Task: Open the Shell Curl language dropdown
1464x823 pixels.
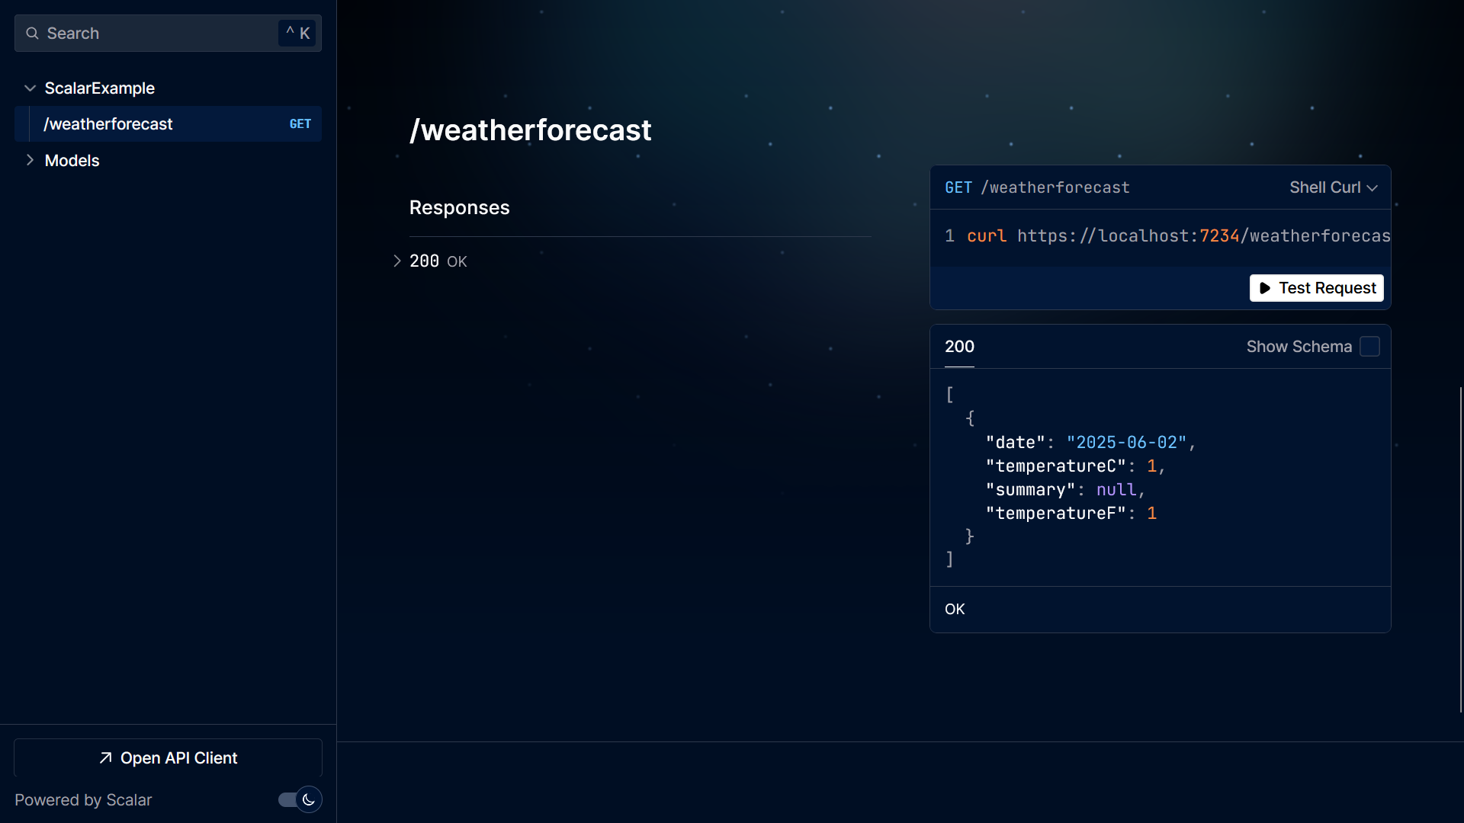Action: [x=1333, y=187]
